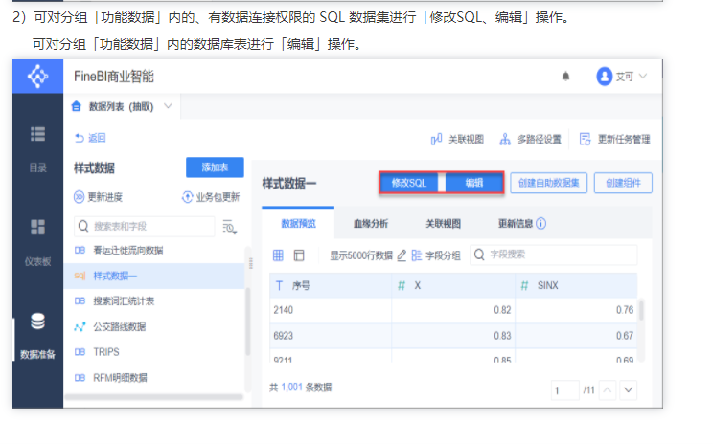Switch to the 血缘分析 tab
This screenshot has width=713, height=444.
tap(371, 223)
